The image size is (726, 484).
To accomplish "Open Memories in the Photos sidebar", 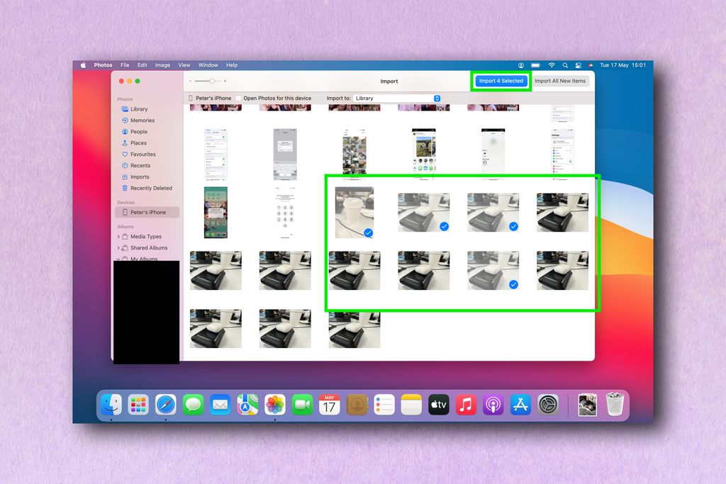I will (x=140, y=120).
